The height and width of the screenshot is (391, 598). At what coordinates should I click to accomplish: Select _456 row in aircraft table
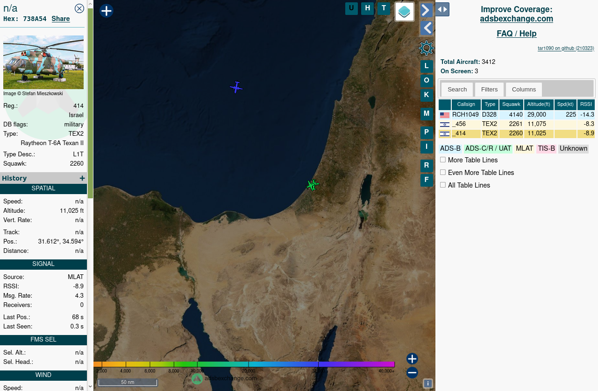pos(517,124)
